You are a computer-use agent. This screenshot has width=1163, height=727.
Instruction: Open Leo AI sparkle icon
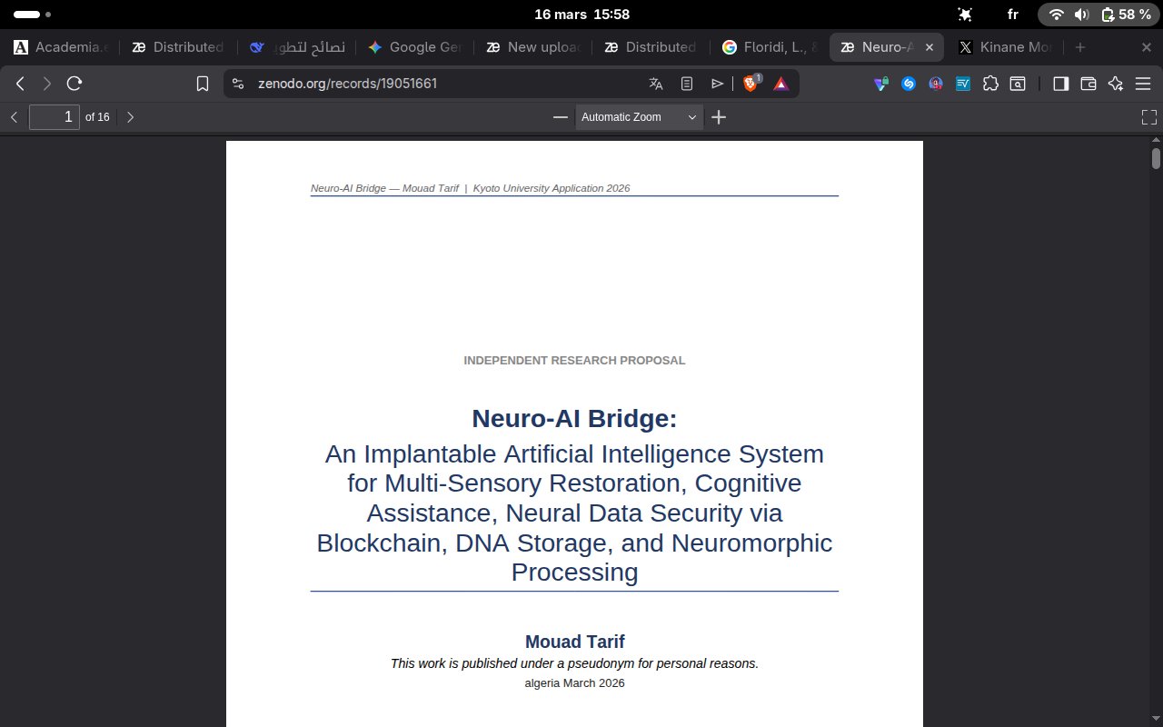[x=1116, y=84]
